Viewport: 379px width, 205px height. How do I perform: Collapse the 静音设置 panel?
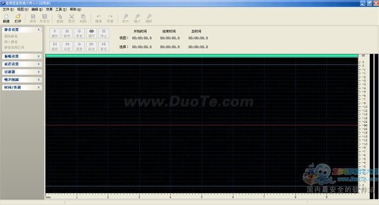38,29
